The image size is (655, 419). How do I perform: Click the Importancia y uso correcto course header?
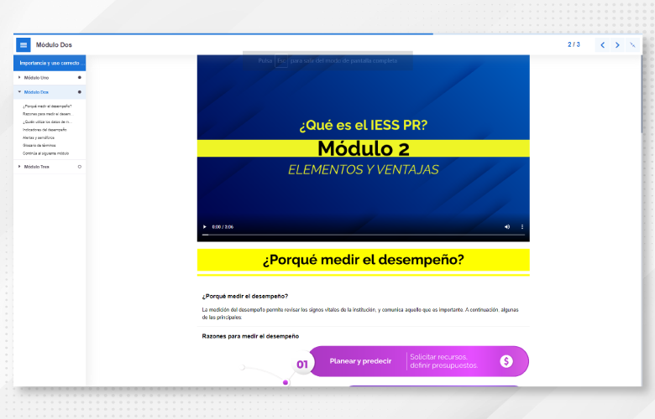(x=50, y=63)
